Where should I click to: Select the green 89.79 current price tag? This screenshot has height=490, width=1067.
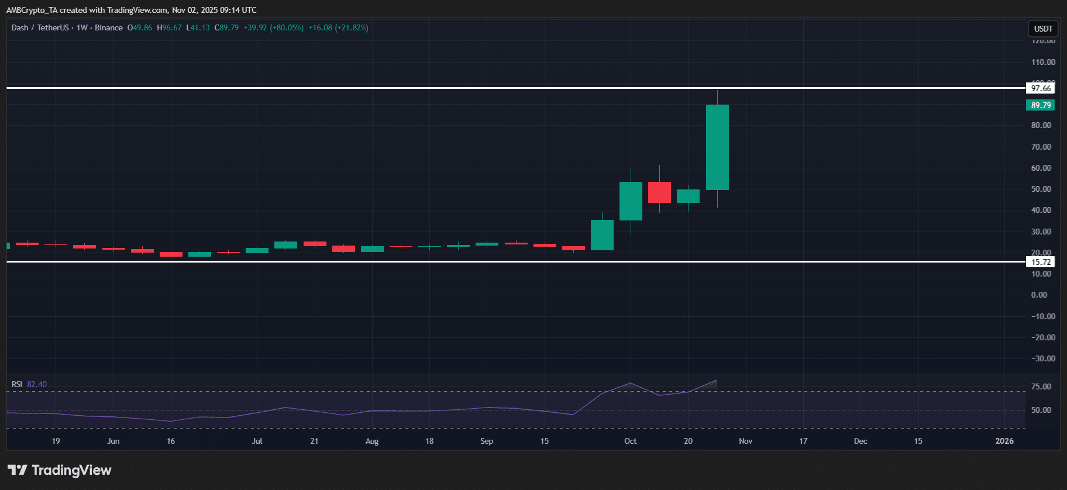click(1041, 105)
